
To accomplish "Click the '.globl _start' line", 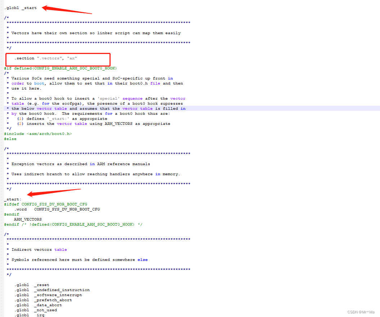I will tap(21, 8).
